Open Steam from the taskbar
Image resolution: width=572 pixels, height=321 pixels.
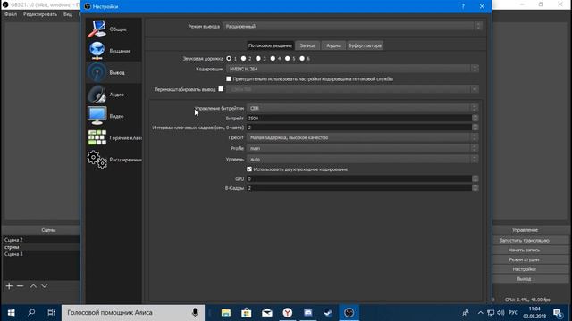point(328,313)
